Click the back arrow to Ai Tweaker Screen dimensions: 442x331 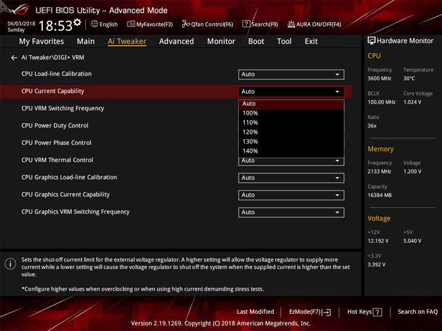(x=14, y=58)
